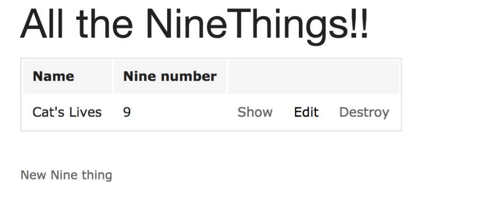The image size is (485, 205).
Task: Select the Nine number column header
Action: (x=170, y=76)
